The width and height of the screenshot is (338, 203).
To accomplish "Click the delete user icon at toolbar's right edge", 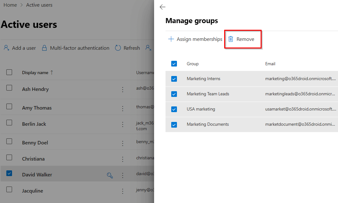I will [x=148, y=48].
